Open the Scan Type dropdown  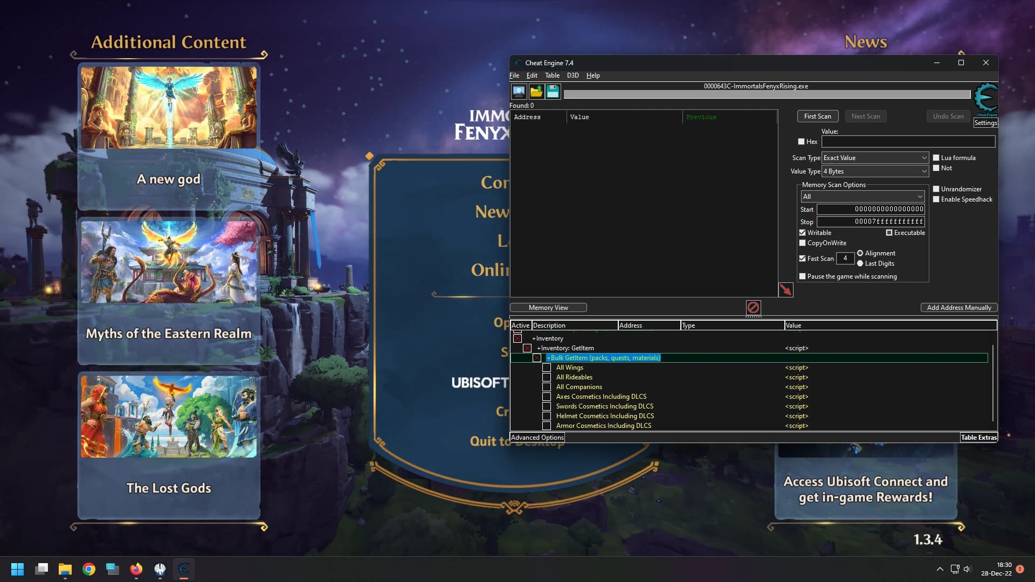875,158
